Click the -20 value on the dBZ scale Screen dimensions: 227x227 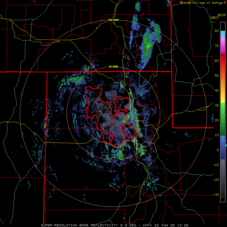216,180
